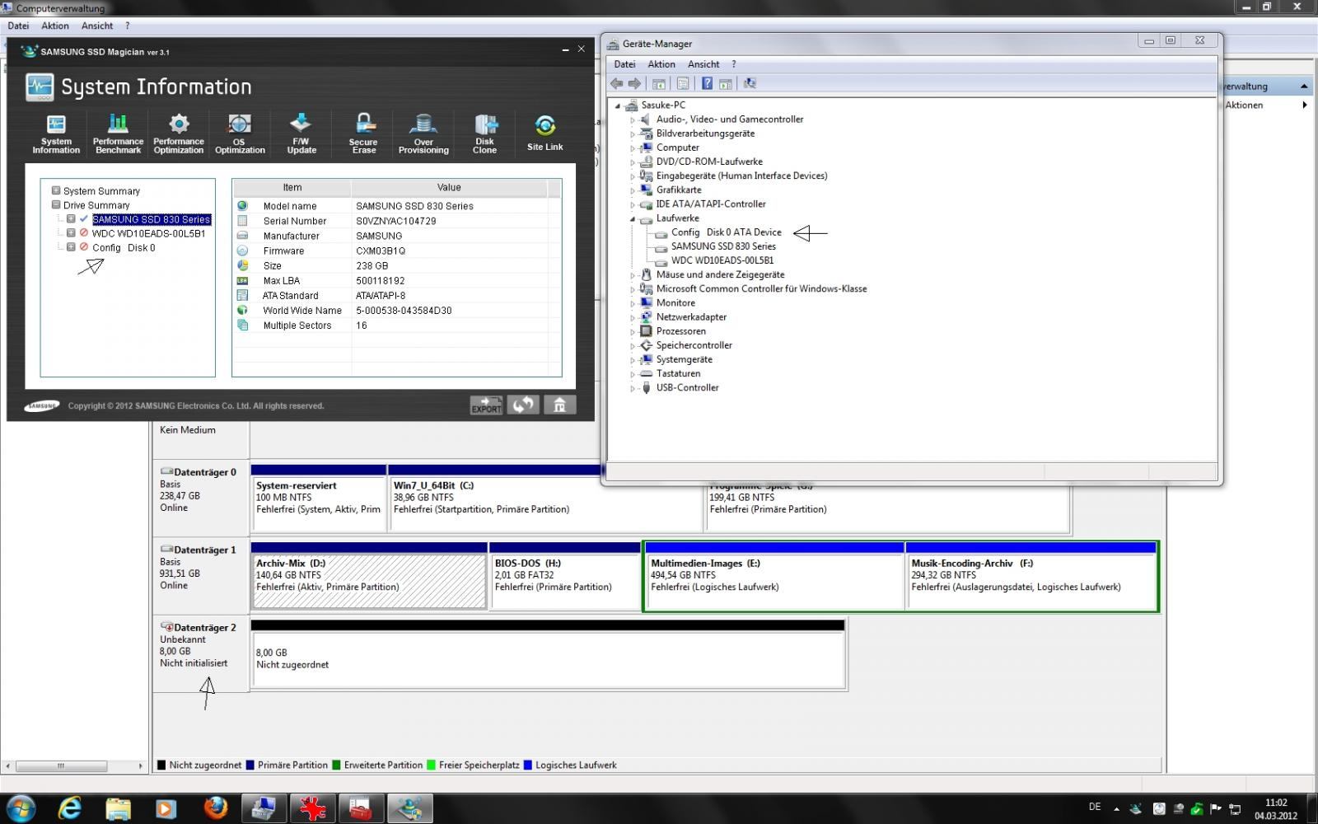The height and width of the screenshot is (824, 1318).
Task: Collapse the Laufwerke node in Geräte-Manager
Action: [x=633, y=218]
